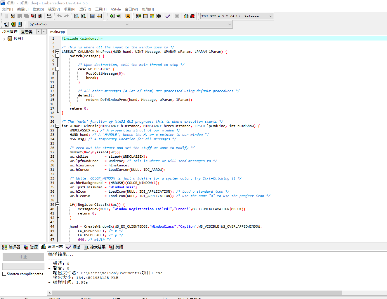The image size is (387, 299).
Task: Click the Syntax Check checkmark icon
Action: pos(168,16)
